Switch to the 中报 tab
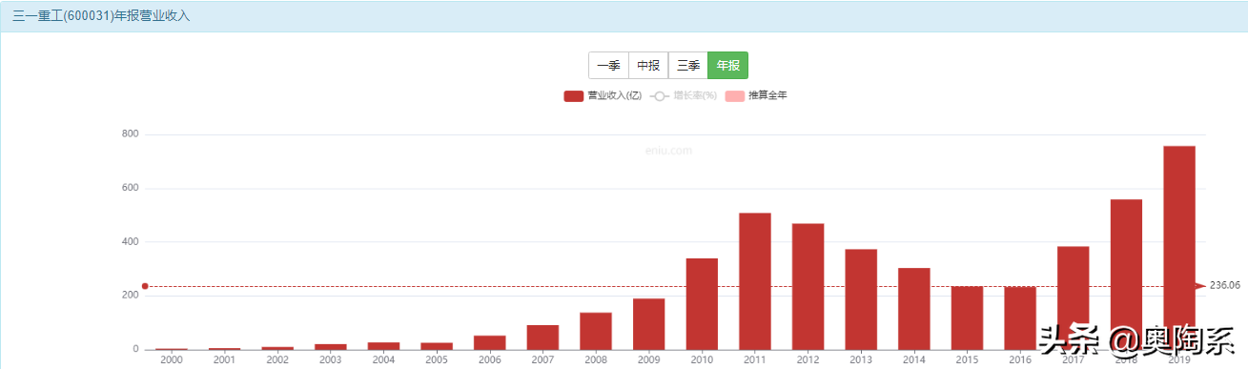The image size is (1248, 369). point(648,66)
